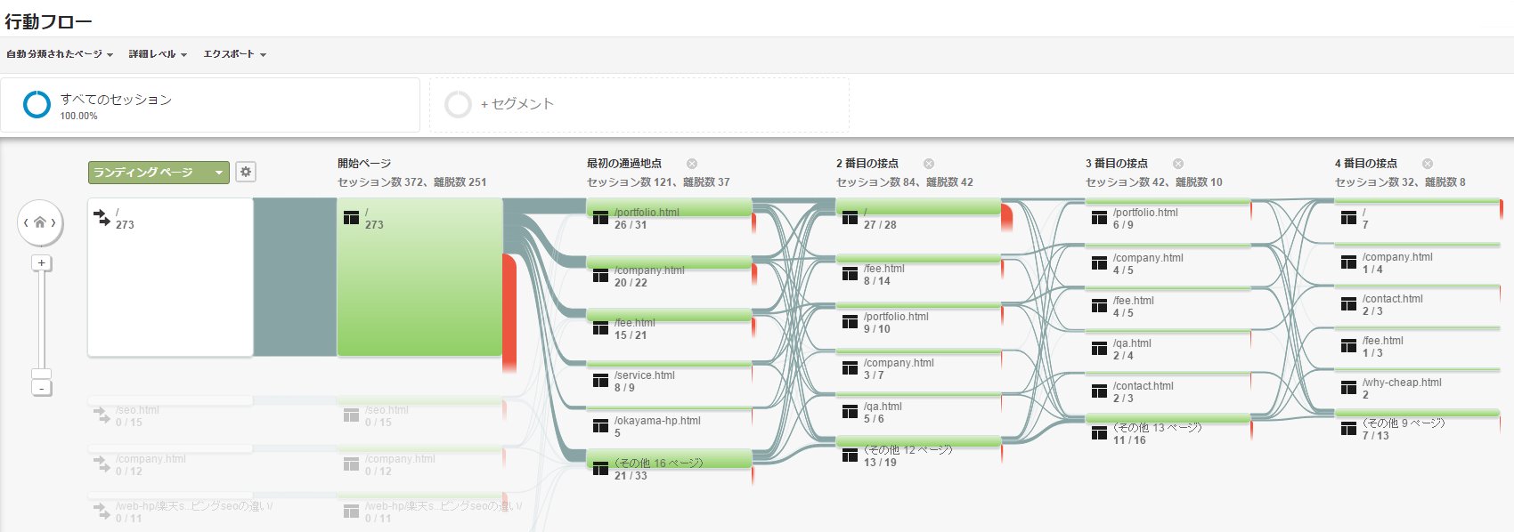This screenshot has height=532, width=1514.
Task: Open the ランディングページ dimension dropdown
Action: point(159,172)
